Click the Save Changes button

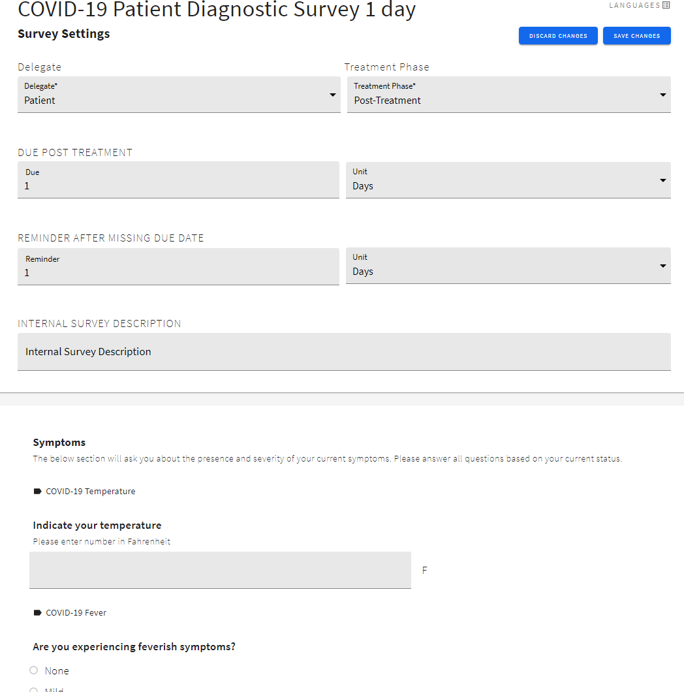[x=636, y=36]
